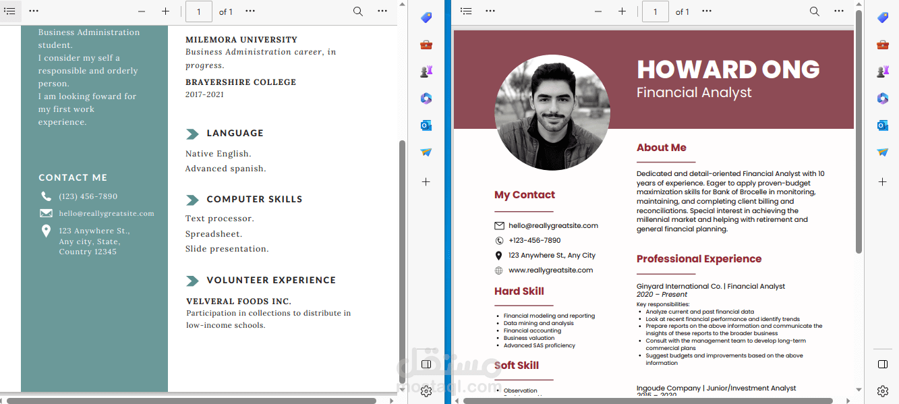The height and width of the screenshot is (404, 899).
Task: Open Outlook in right Edge sidebar
Action: [883, 125]
